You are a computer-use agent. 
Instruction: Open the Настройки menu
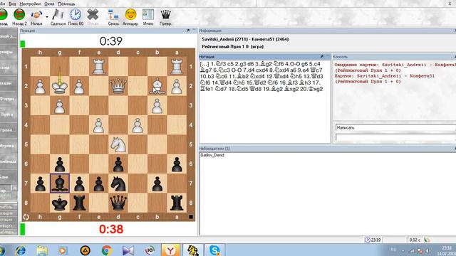point(30,4)
